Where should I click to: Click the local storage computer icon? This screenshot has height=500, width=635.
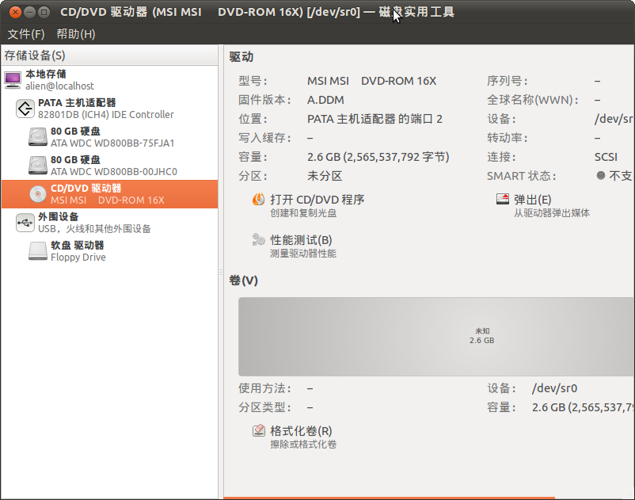[x=13, y=80]
